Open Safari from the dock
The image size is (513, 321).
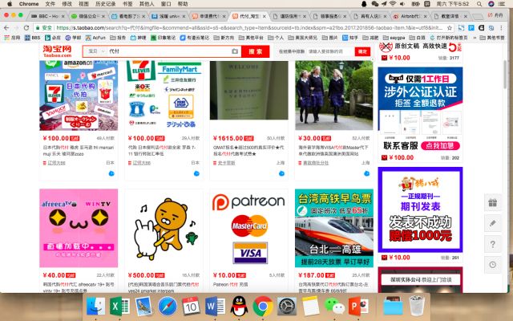[x=168, y=307]
